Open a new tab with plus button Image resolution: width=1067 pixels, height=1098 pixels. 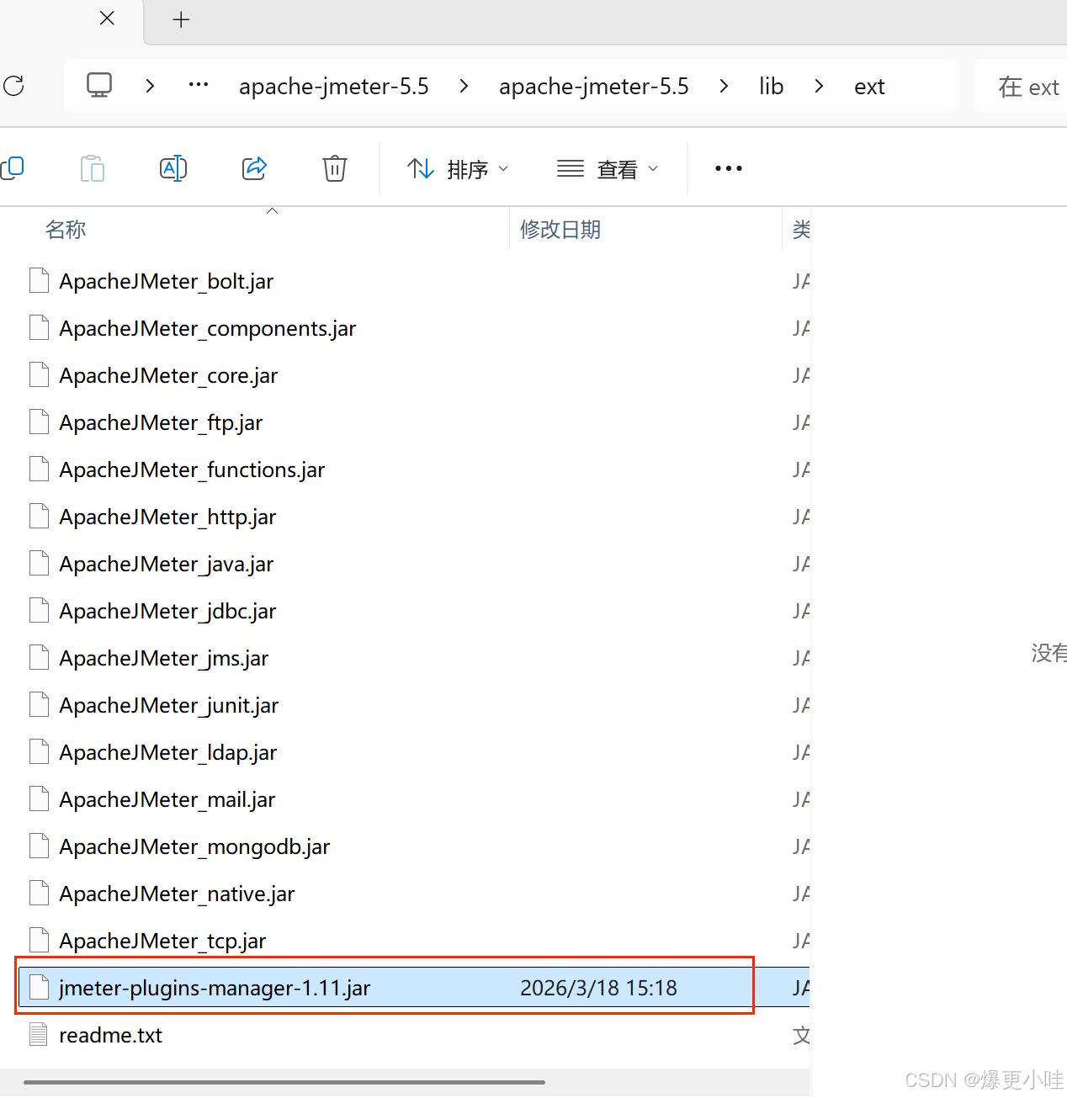click(181, 19)
